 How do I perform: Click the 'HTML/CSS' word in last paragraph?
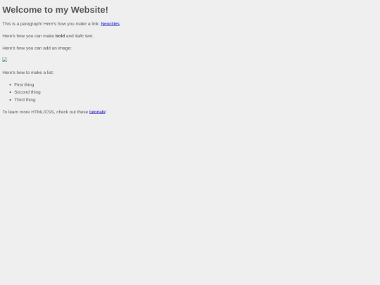tap(43, 112)
